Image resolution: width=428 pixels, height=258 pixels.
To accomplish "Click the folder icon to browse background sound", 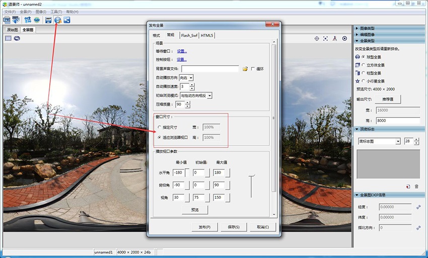I will tap(245, 69).
